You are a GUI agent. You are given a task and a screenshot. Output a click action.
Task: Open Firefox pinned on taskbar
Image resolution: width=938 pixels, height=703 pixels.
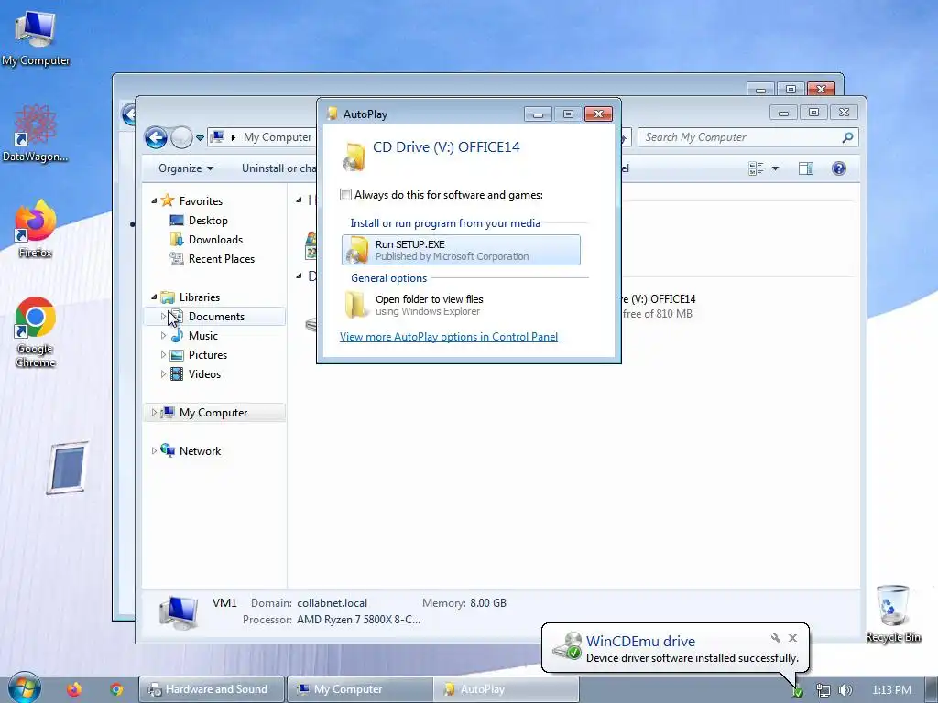(73, 690)
